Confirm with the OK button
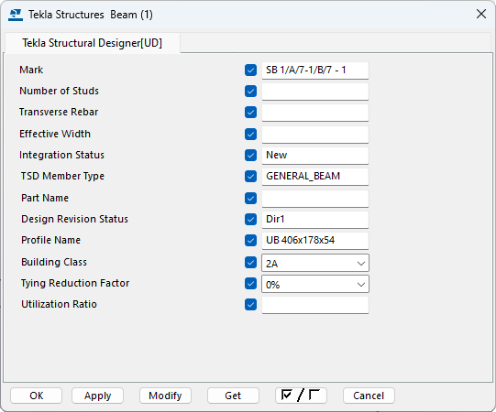496x412 pixels. click(x=36, y=396)
